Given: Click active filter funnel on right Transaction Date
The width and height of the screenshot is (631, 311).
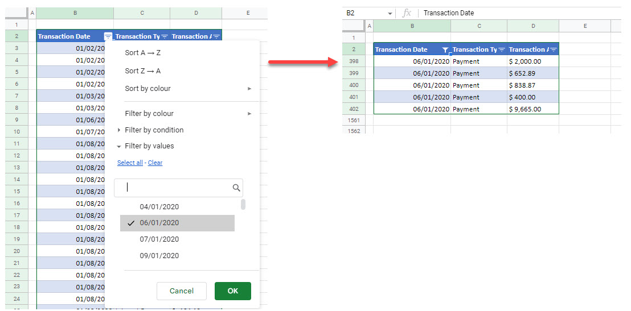Looking at the screenshot, I should 445,49.
